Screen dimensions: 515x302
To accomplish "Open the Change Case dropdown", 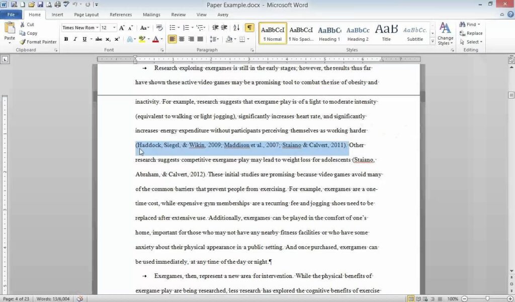I will (144, 28).
